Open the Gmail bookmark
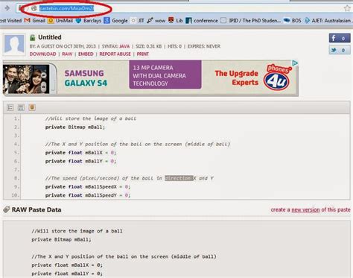The height and width of the screenshot is (278, 353). (35, 21)
